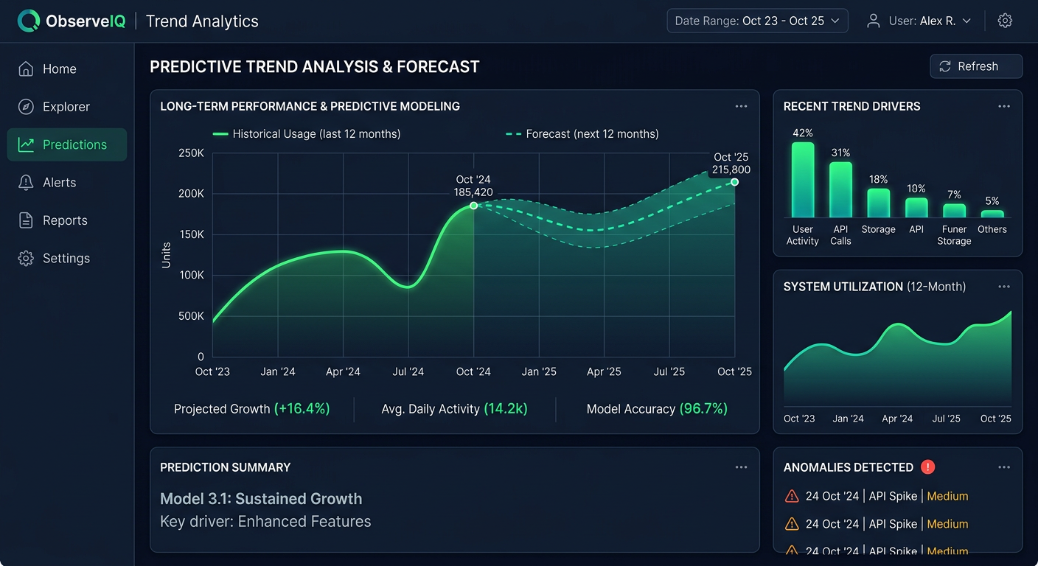
Task: Open the Home icon in sidebar
Action: (x=27, y=69)
